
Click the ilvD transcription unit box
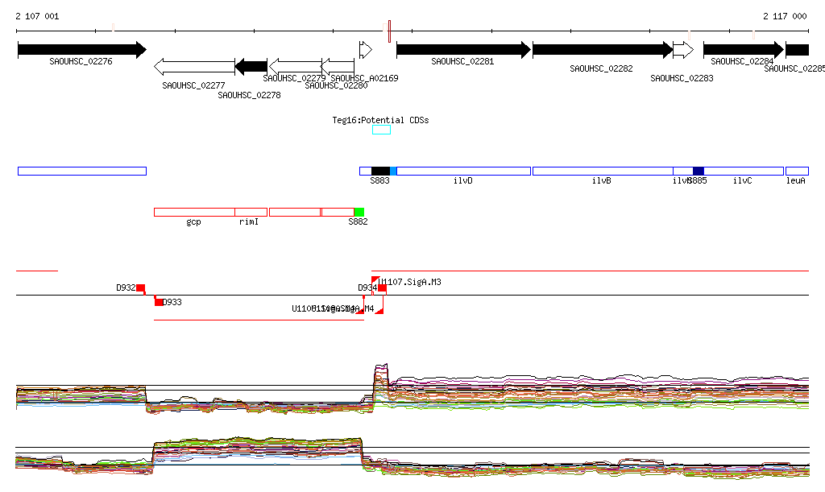[x=463, y=171]
